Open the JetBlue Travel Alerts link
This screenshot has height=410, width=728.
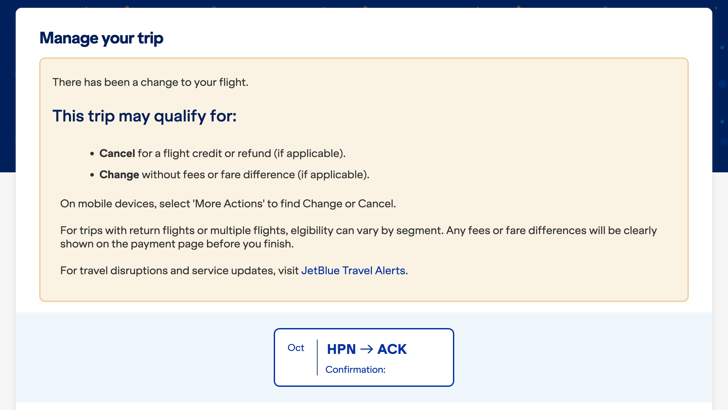tap(353, 270)
